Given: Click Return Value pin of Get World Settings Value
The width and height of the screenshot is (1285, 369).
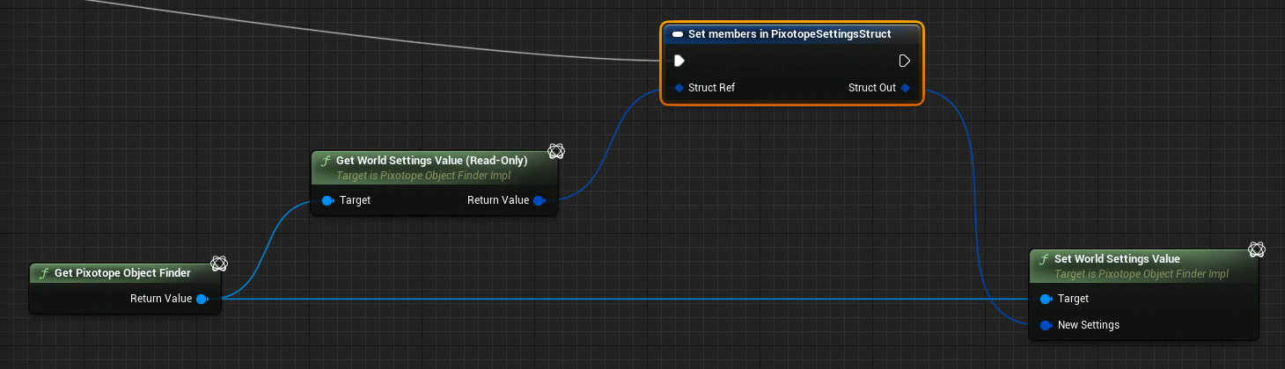Looking at the screenshot, I should [539, 200].
